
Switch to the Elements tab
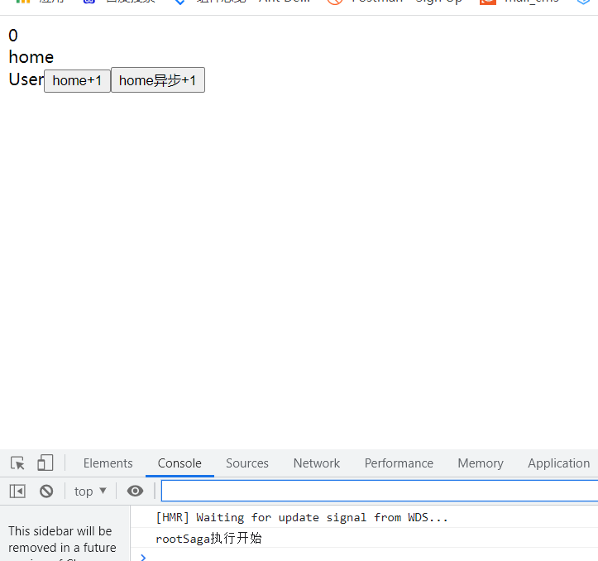[x=108, y=463]
